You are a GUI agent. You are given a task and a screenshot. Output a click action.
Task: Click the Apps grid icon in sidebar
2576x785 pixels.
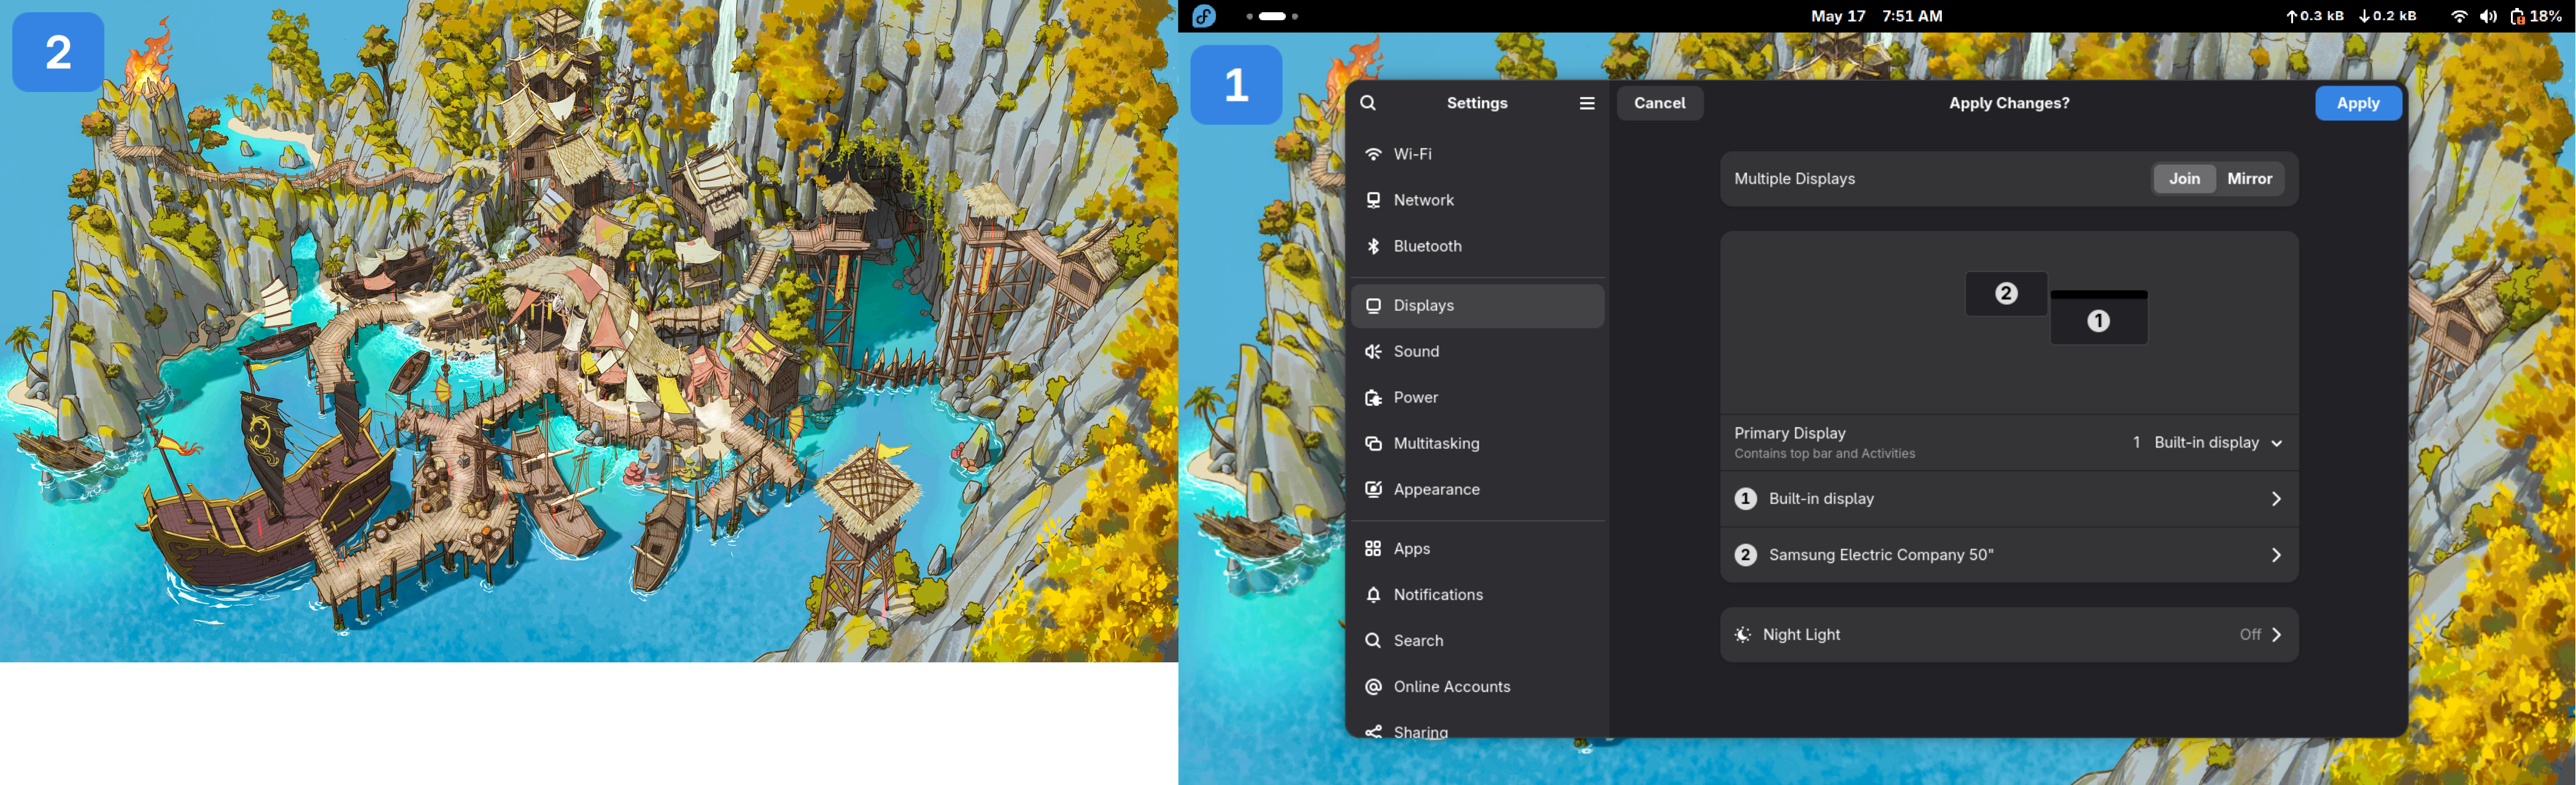click(x=1374, y=548)
